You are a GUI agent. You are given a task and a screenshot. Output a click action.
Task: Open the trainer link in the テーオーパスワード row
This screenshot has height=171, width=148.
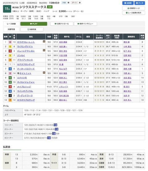coord(127,69)
